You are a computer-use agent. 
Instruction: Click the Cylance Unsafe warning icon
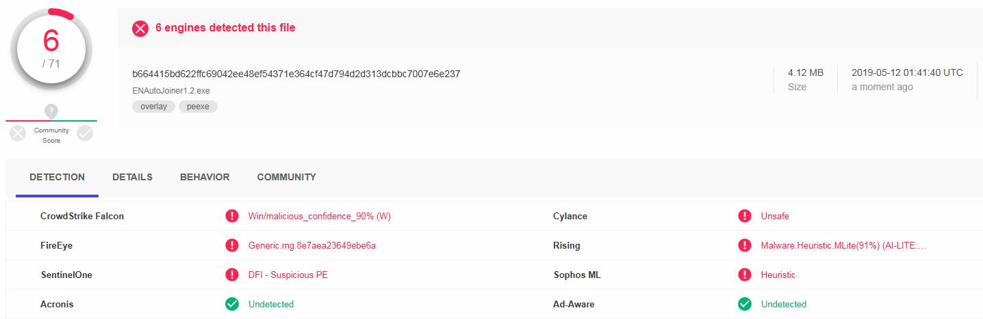coord(745,217)
